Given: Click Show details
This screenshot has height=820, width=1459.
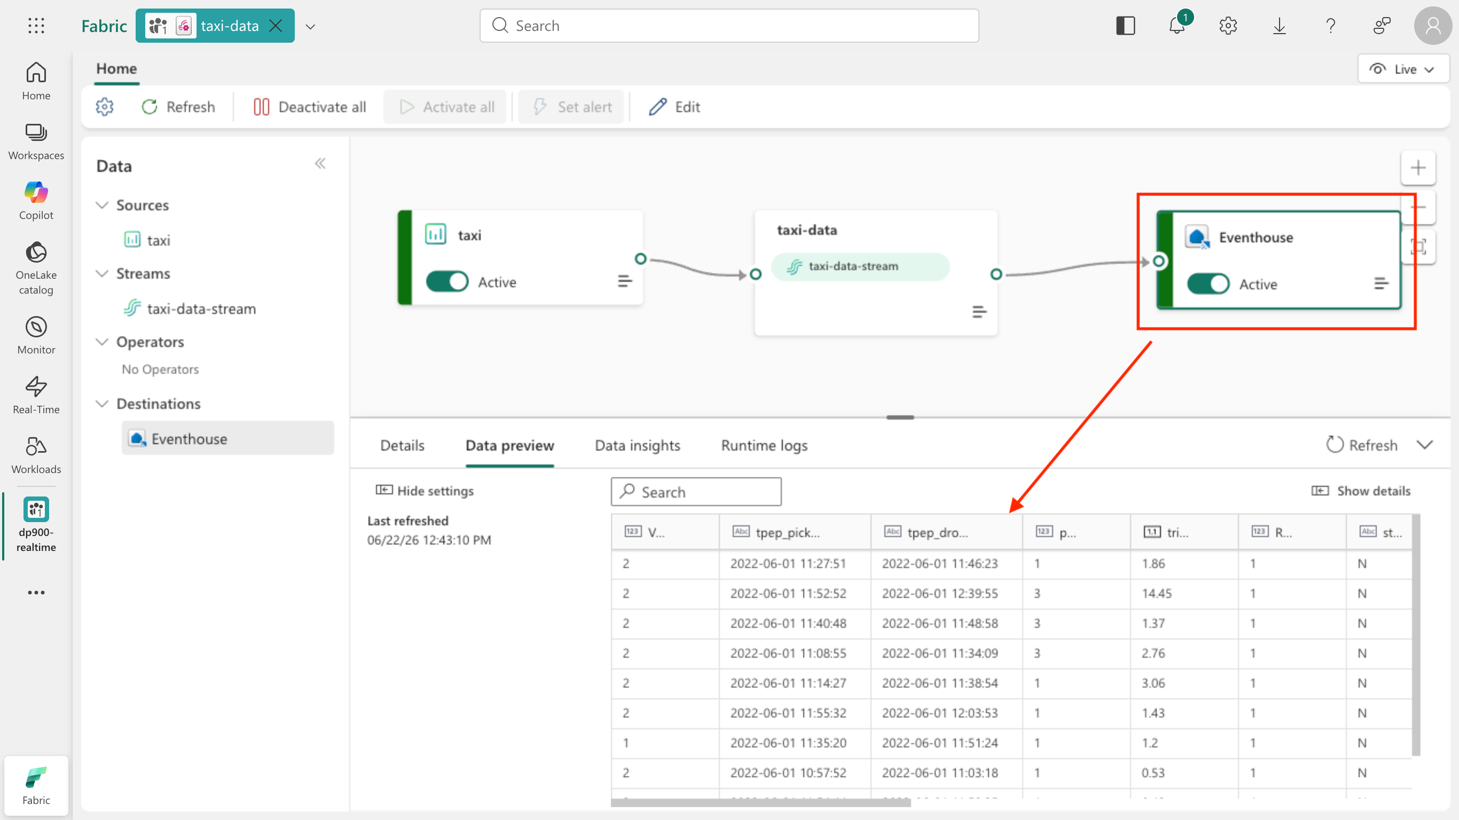Looking at the screenshot, I should (x=1361, y=491).
